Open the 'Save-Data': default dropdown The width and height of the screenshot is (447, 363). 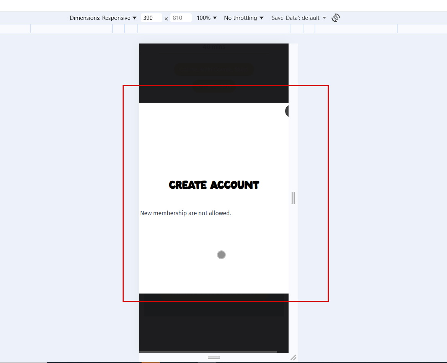coord(298,18)
